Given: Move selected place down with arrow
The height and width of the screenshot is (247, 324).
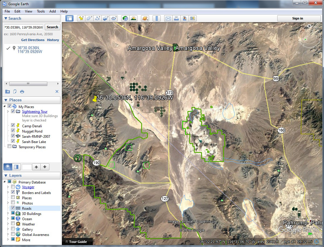Looking at the screenshot, I should (45, 167).
